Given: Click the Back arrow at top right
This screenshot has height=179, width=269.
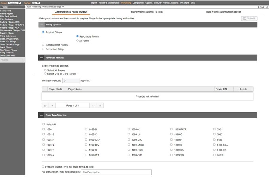Looking at the screenshot, I should coord(261,7).
